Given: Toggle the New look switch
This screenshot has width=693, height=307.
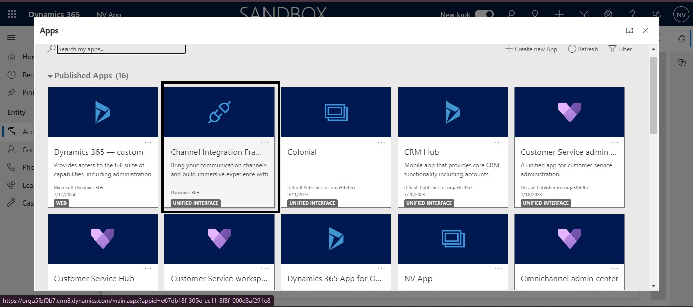Looking at the screenshot, I should 484,15.
